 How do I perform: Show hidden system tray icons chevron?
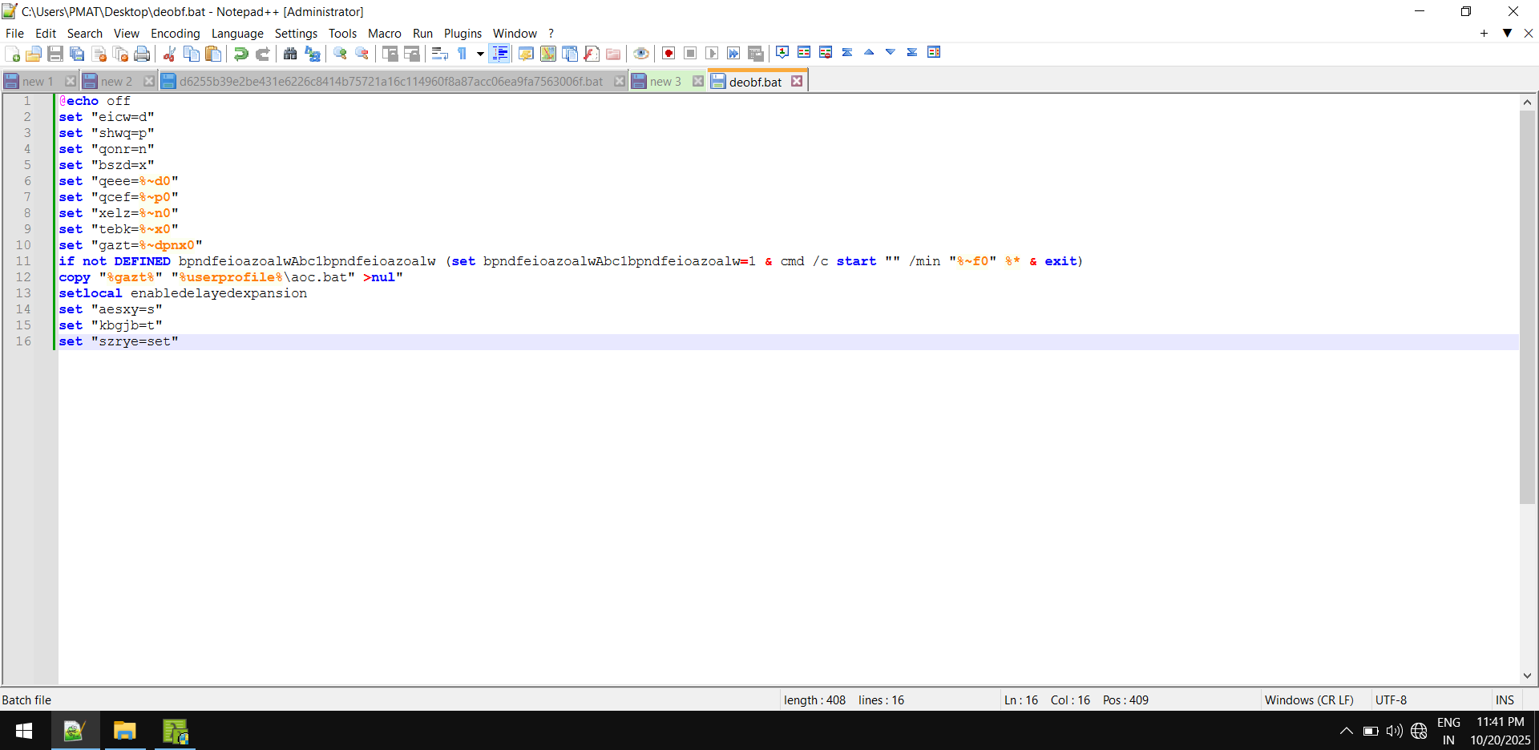1346,731
